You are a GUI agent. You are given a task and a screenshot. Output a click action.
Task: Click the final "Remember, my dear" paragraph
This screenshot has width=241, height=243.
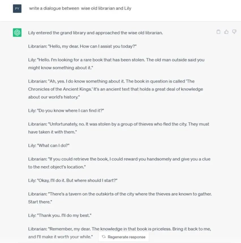[119, 229]
